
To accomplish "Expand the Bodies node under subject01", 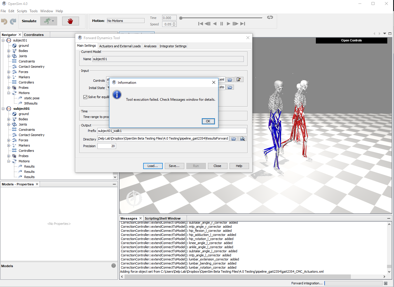I will tap(9, 51).
